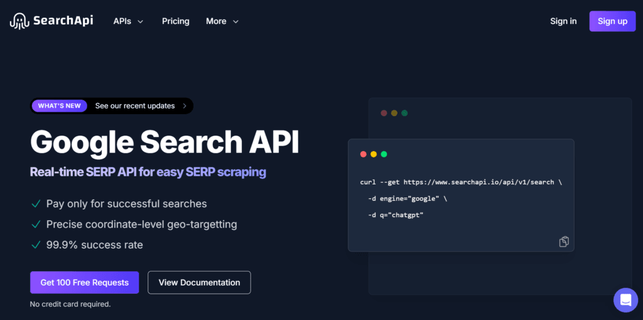Click the Sign in link
Screen dimensions: 643x320
563,21
